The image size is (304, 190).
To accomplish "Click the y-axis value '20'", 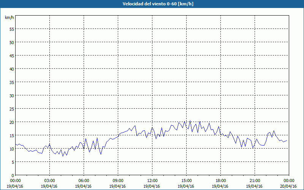I will click(x=12, y=122).
